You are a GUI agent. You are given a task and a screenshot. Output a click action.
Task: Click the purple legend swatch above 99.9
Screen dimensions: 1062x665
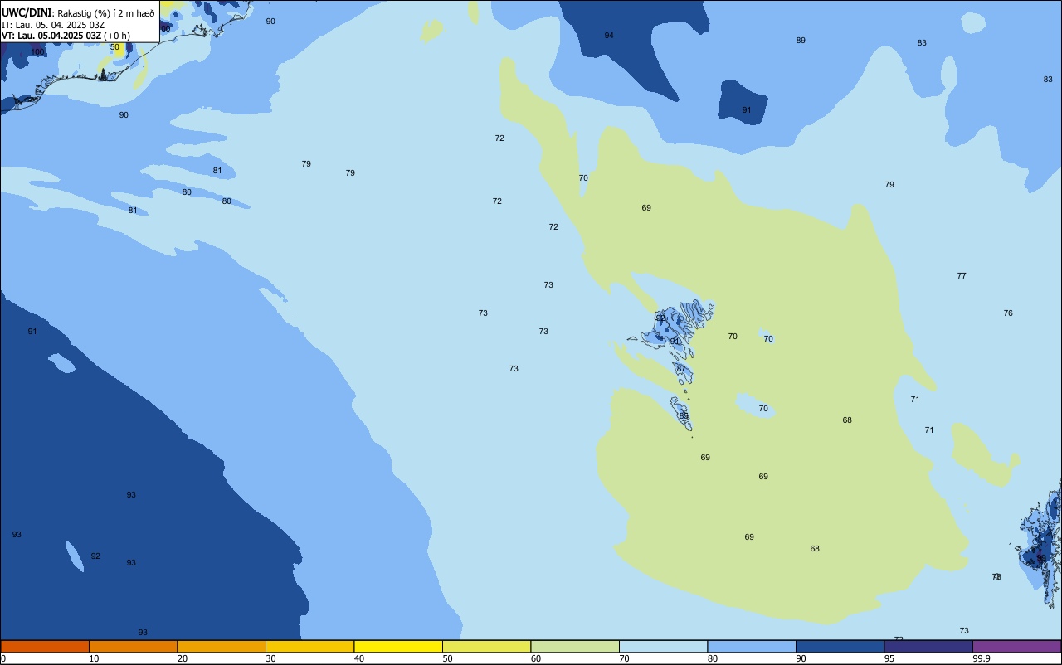(x=1017, y=646)
